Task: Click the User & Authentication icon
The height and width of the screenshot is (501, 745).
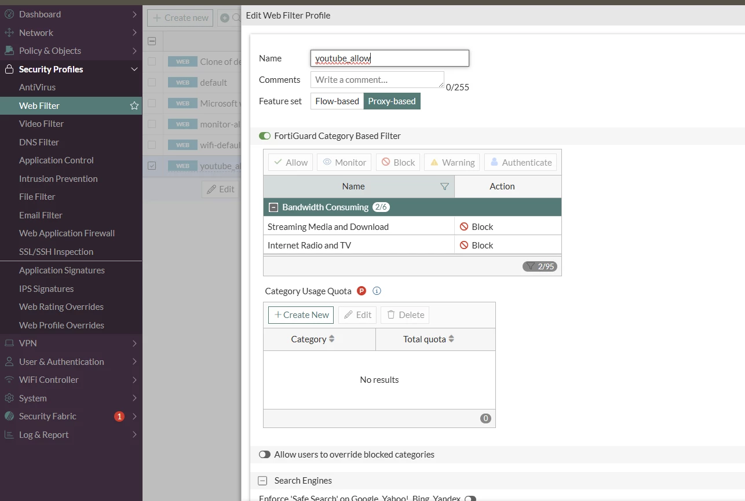Action: point(9,361)
